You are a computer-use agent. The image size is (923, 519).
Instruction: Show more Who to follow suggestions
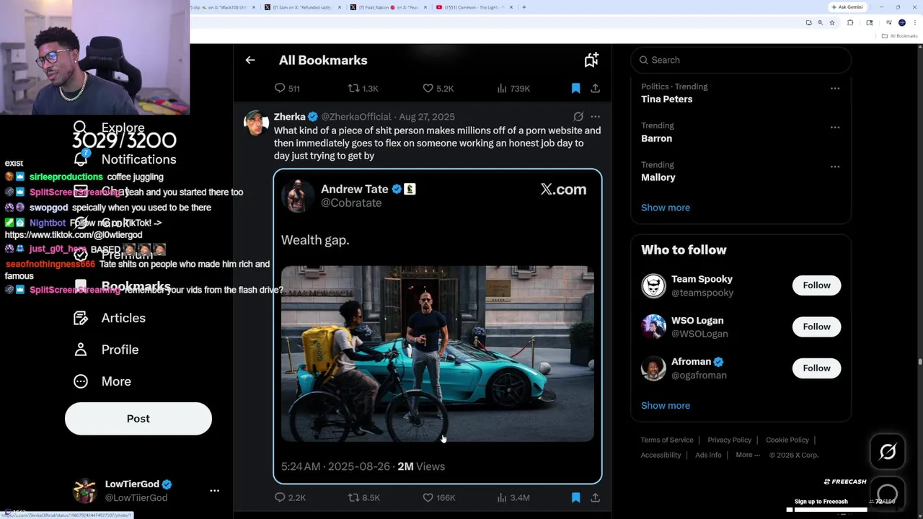(666, 406)
